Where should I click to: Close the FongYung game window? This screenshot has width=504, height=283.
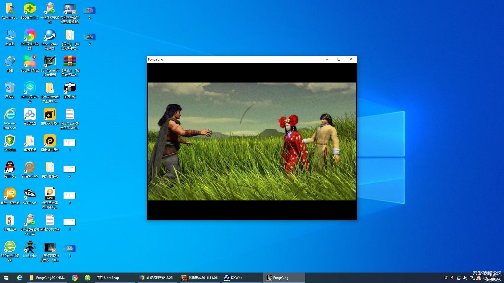coord(351,59)
